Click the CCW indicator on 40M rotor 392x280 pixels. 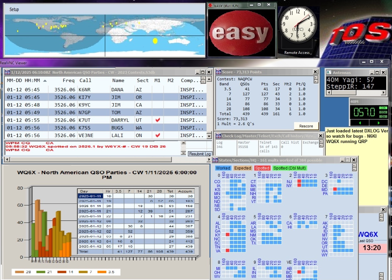click(383, 112)
